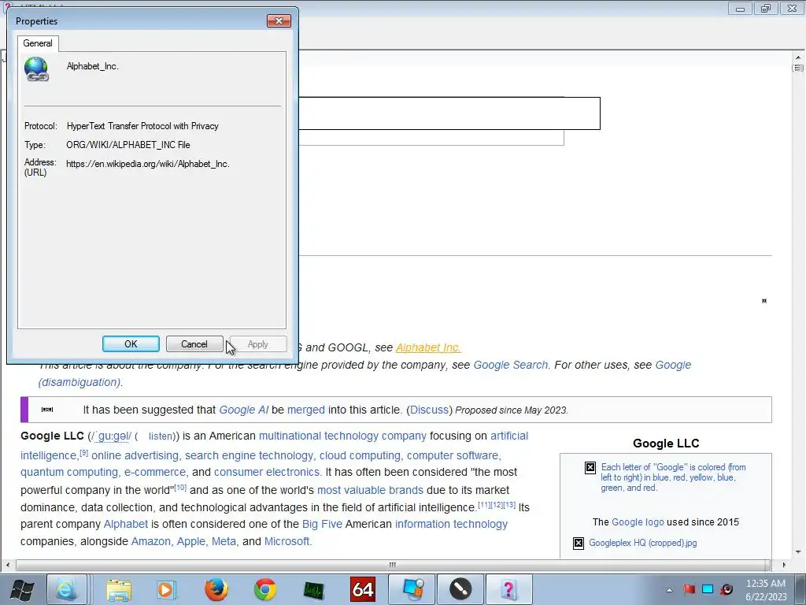Viewport: 806px width, 605px height.
Task: Open the Big Five link
Action: [x=322, y=524]
